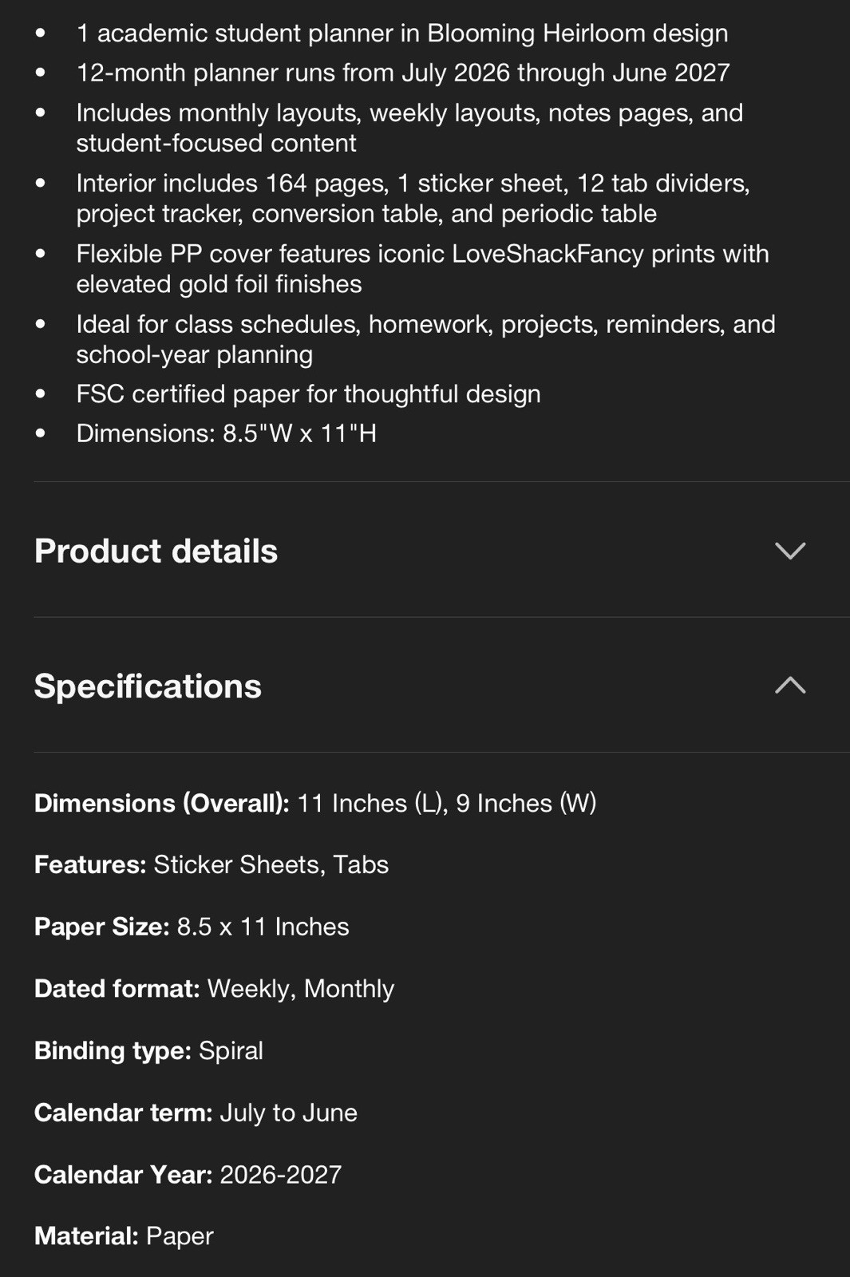This screenshot has width=850, height=1277.
Task: Tap the Ideal for class schedules bullet
Action: tap(425, 339)
